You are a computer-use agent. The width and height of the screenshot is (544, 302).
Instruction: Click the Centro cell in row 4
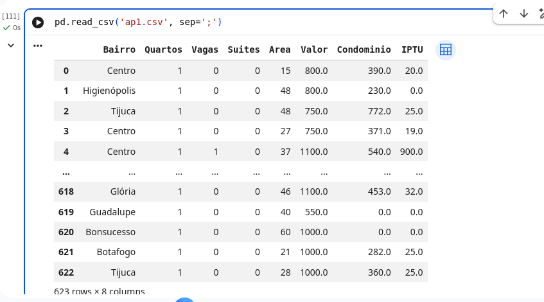pos(121,152)
